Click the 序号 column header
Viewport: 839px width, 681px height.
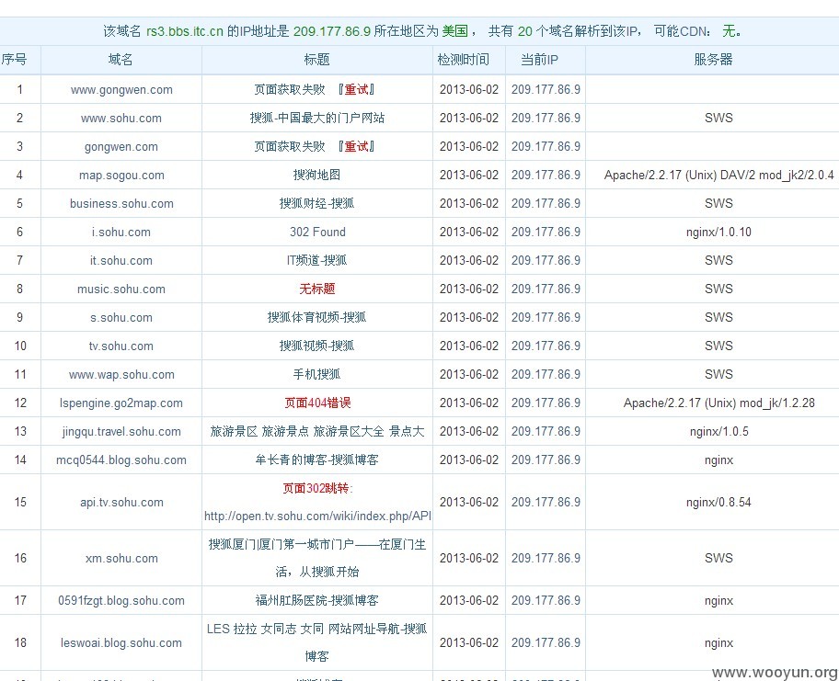(14, 60)
